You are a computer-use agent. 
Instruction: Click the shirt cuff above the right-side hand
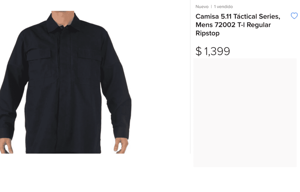tap(121, 132)
